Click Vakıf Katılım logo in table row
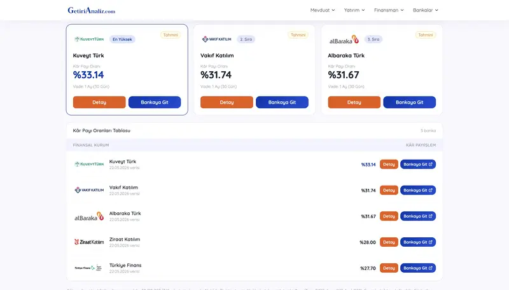 [x=89, y=190]
